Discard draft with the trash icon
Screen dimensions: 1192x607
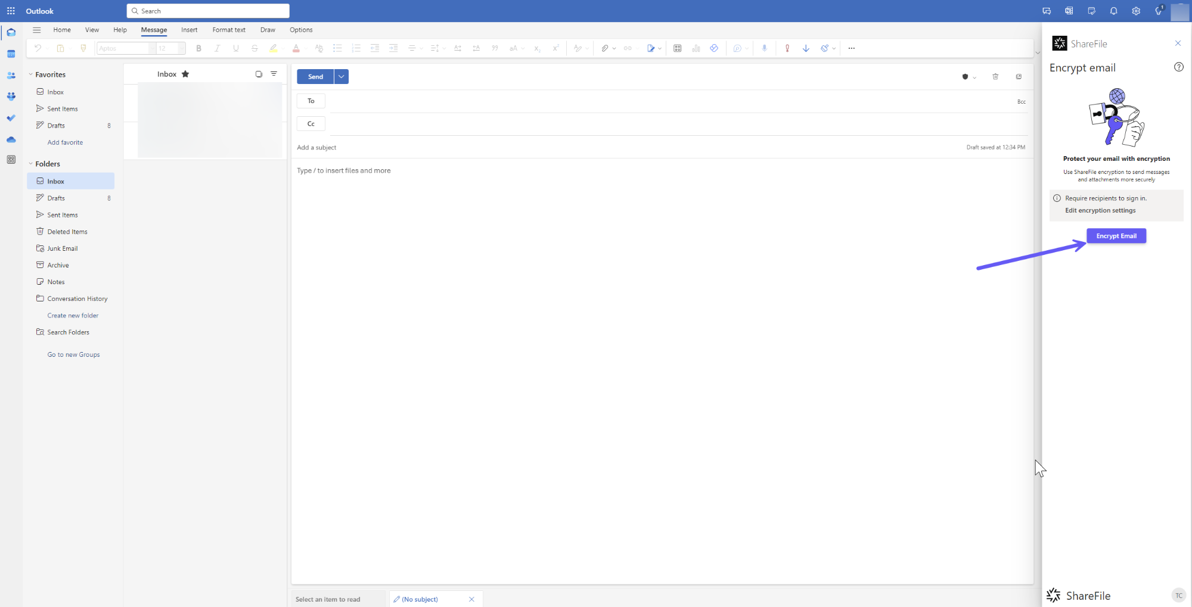[x=995, y=76]
